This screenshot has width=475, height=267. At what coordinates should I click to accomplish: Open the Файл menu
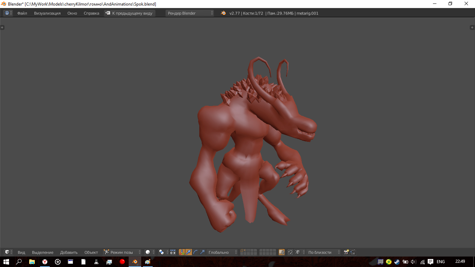[x=22, y=13]
